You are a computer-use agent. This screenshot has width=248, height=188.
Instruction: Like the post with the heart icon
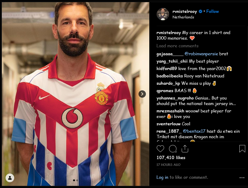[x=160, y=149]
